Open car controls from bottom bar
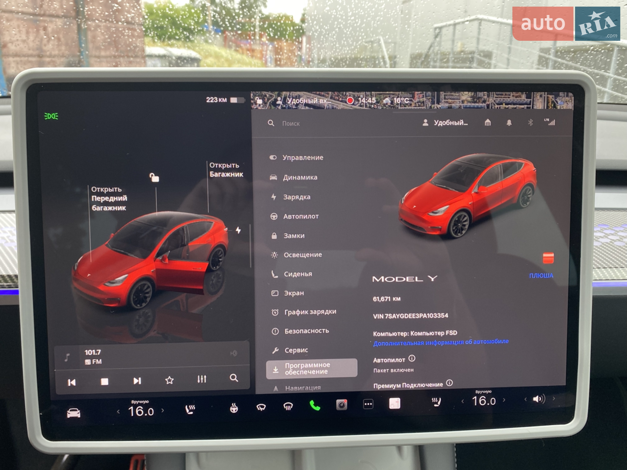This screenshot has height=470, width=627. pos(74,413)
